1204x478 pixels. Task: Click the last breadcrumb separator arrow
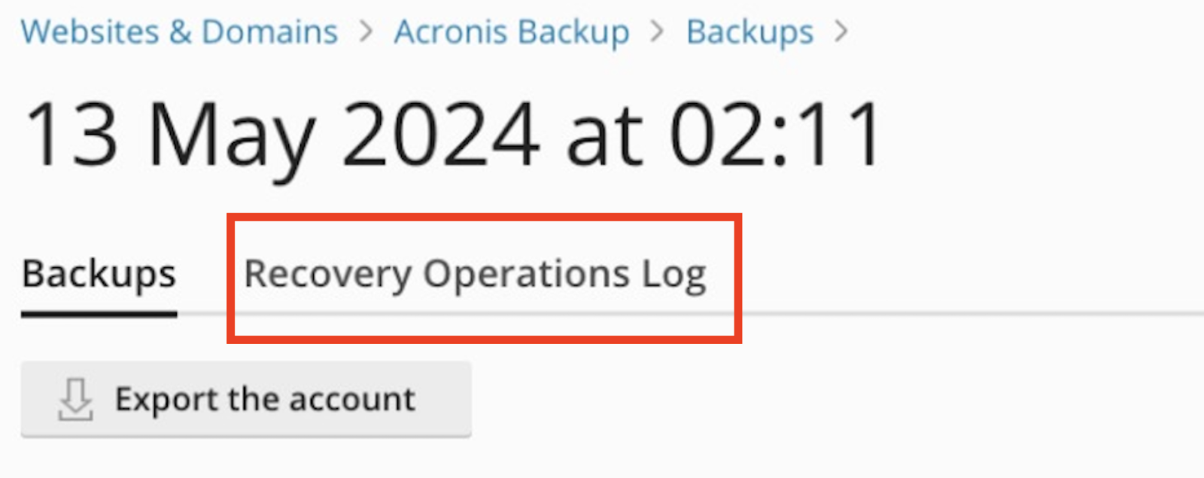click(841, 32)
